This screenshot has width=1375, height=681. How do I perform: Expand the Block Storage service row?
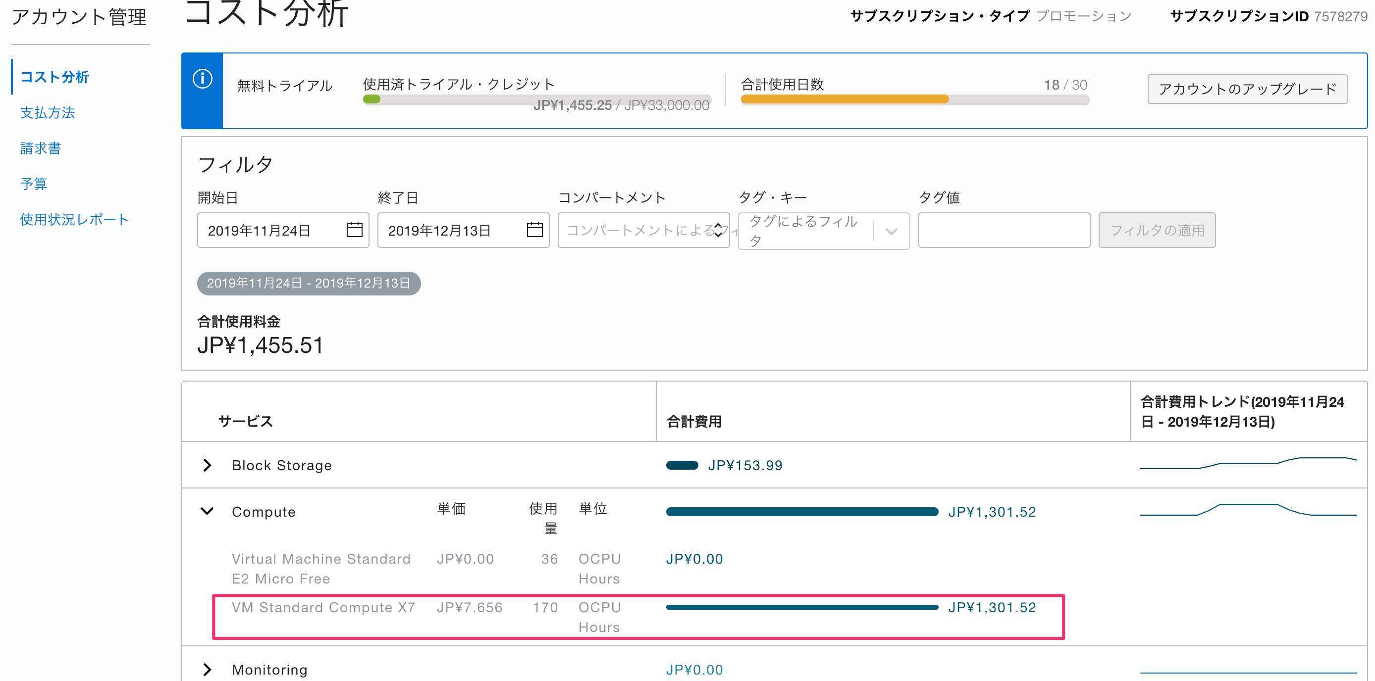[x=207, y=465]
